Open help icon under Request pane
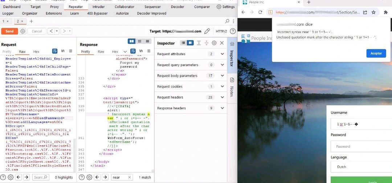The width and height of the screenshot is (392, 183). pyautogui.click(x=3, y=177)
